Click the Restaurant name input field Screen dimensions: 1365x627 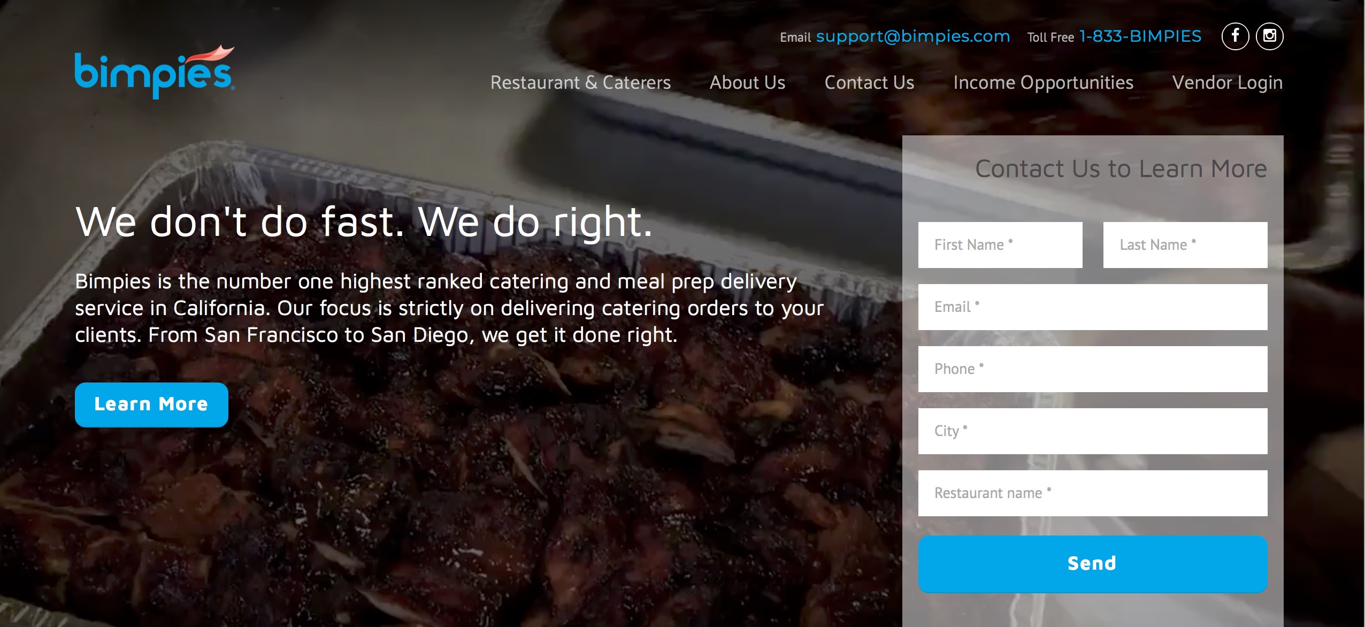coord(1093,492)
